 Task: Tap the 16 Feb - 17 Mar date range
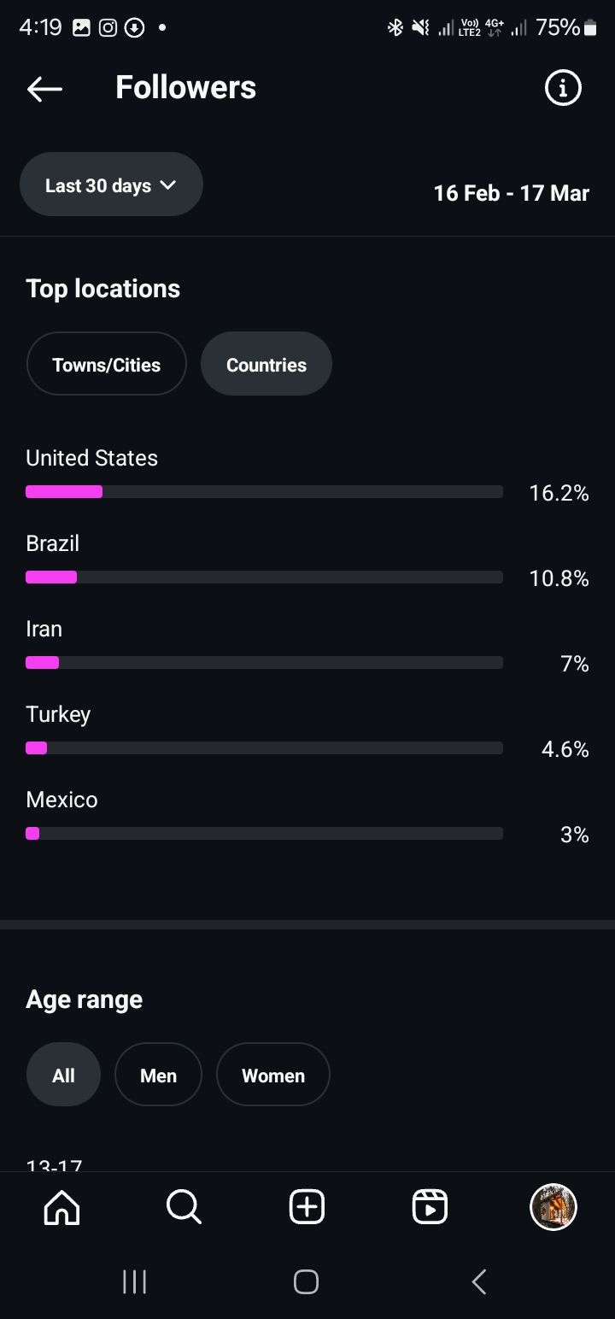tap(512, 193)
